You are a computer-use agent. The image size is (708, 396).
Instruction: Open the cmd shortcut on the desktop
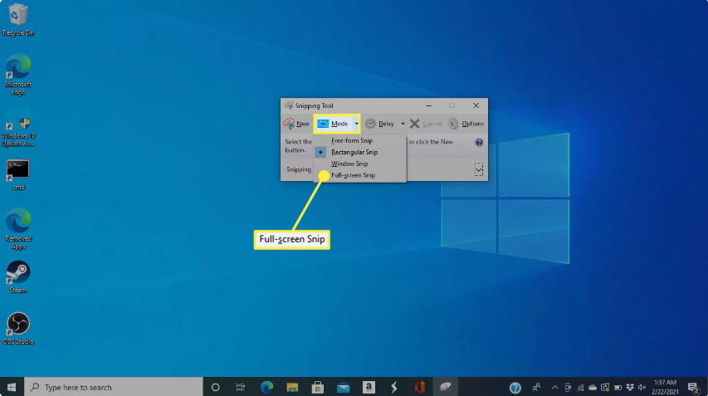(x=18, y=172)
